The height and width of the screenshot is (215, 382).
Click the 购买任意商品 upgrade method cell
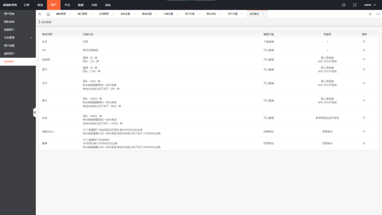pyautogui.click(x=91, y=50)
